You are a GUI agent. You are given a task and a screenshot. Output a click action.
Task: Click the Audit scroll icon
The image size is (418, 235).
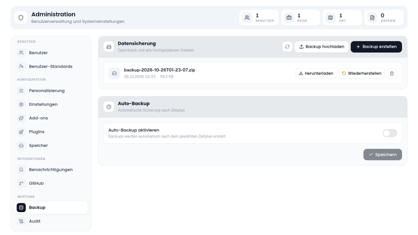coord(21,221)
